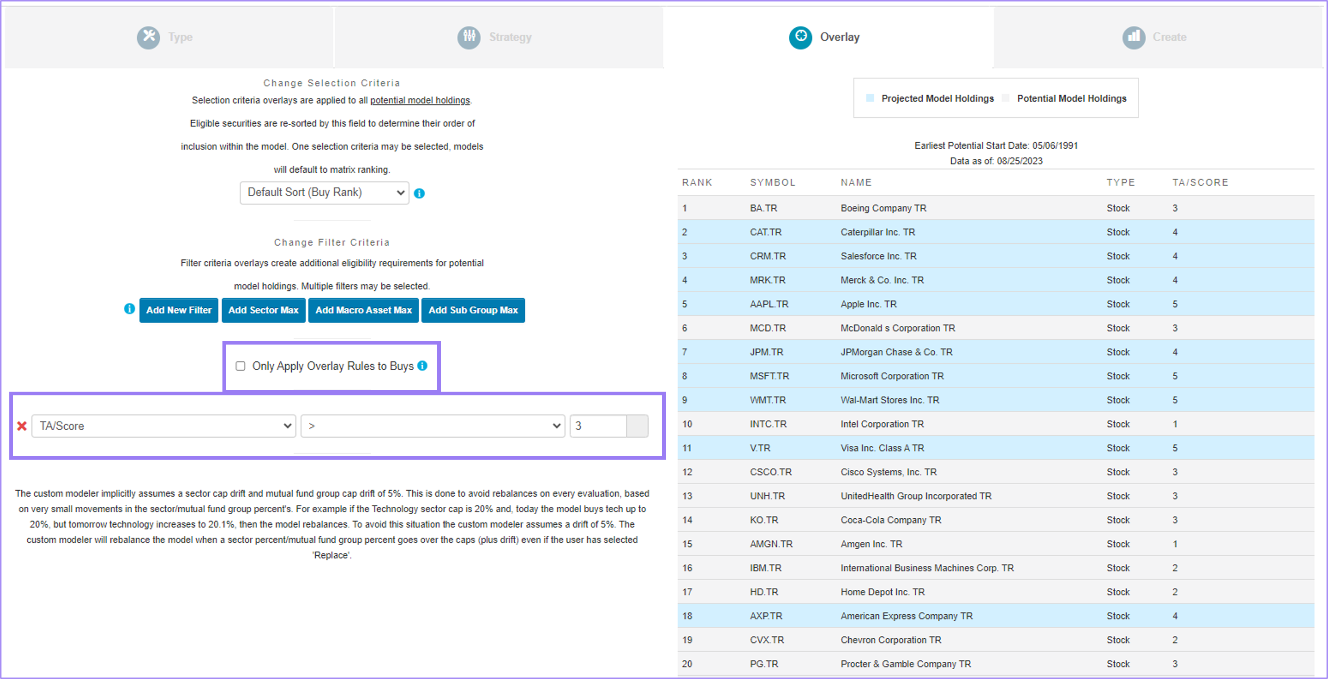Open the TA/Score filter field dropdown
The height and width of the screenshot is (679, 1328).
pos(164,426)
